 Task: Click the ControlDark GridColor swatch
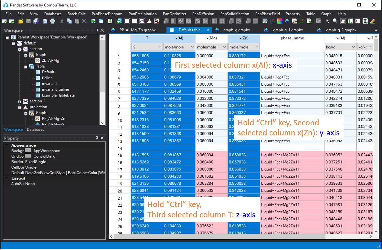(28, 156)
